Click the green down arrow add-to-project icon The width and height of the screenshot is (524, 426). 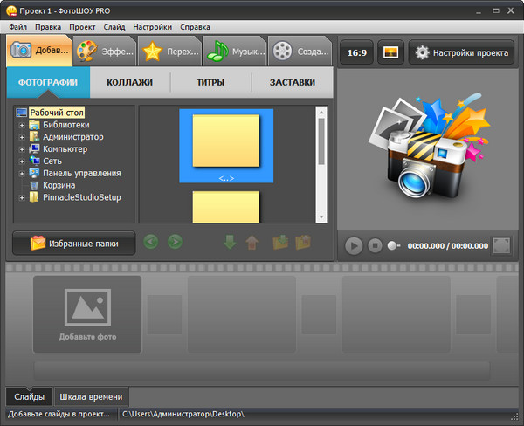231,242
